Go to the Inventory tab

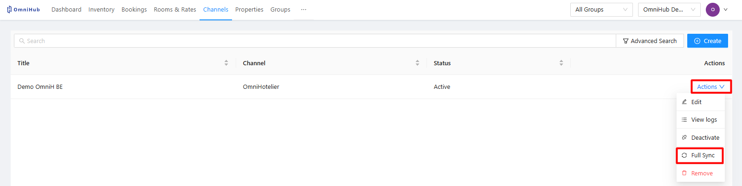pyautogui.click(x=101, y=9)
